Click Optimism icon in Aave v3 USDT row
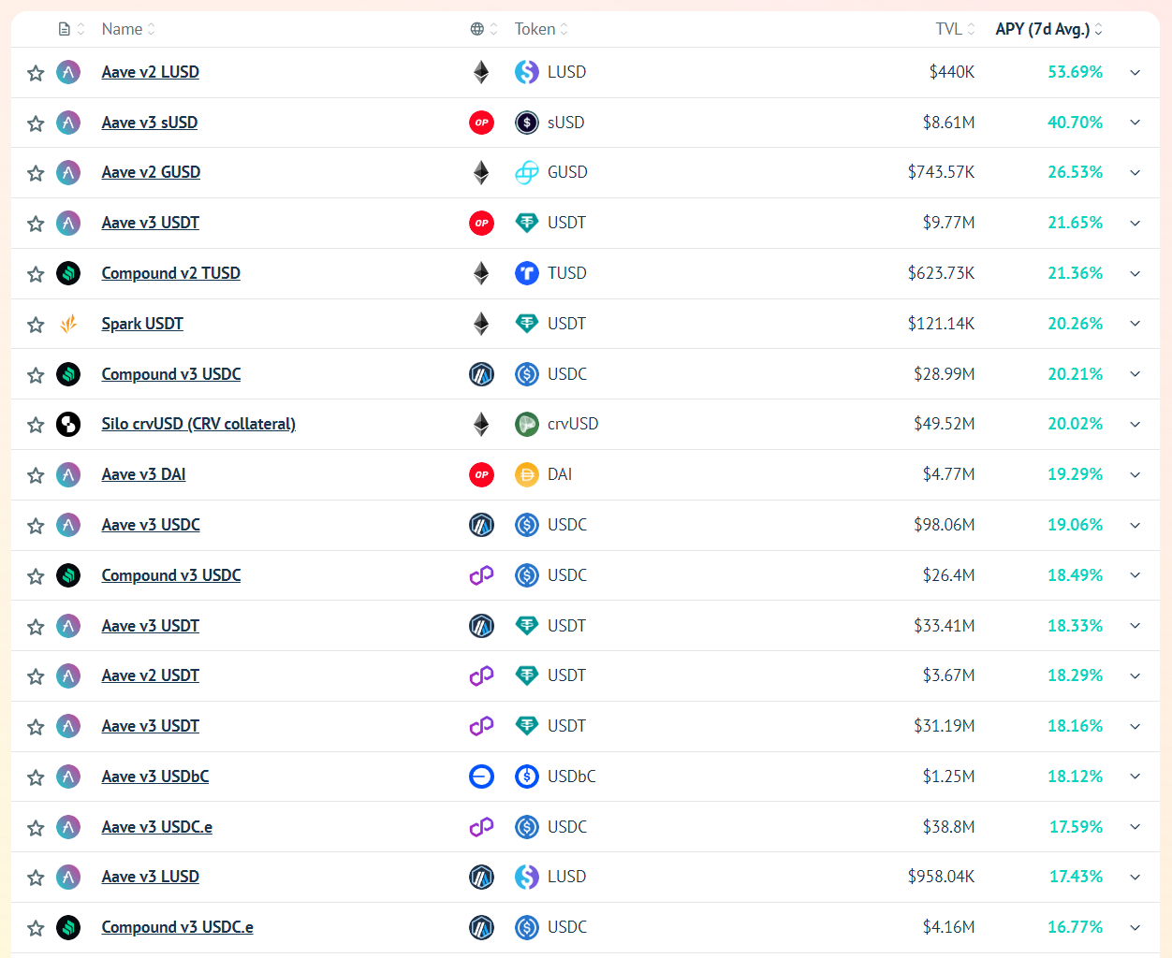The width and height of the screenshot is (1172, 958). pos(481,223)
